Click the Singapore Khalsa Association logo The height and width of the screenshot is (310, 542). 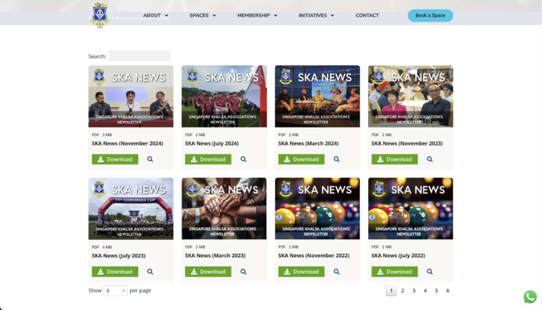(99, 16)
